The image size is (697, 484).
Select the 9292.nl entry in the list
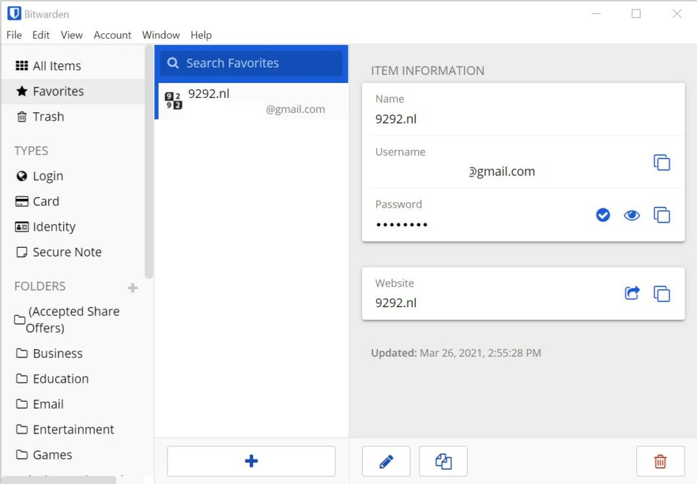coord(251,101)
